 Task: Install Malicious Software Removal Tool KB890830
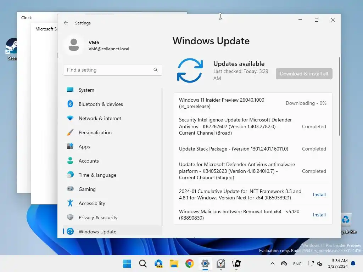tap(319, 215)
